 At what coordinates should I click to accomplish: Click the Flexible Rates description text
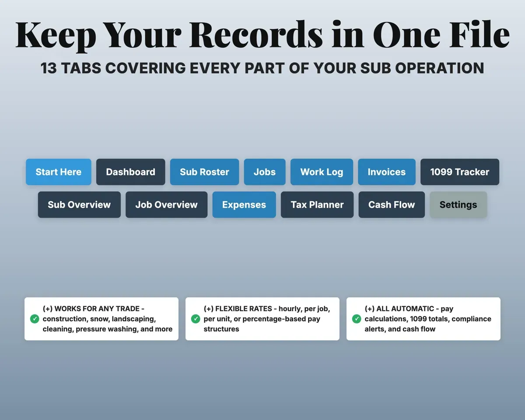coord(267,319)
